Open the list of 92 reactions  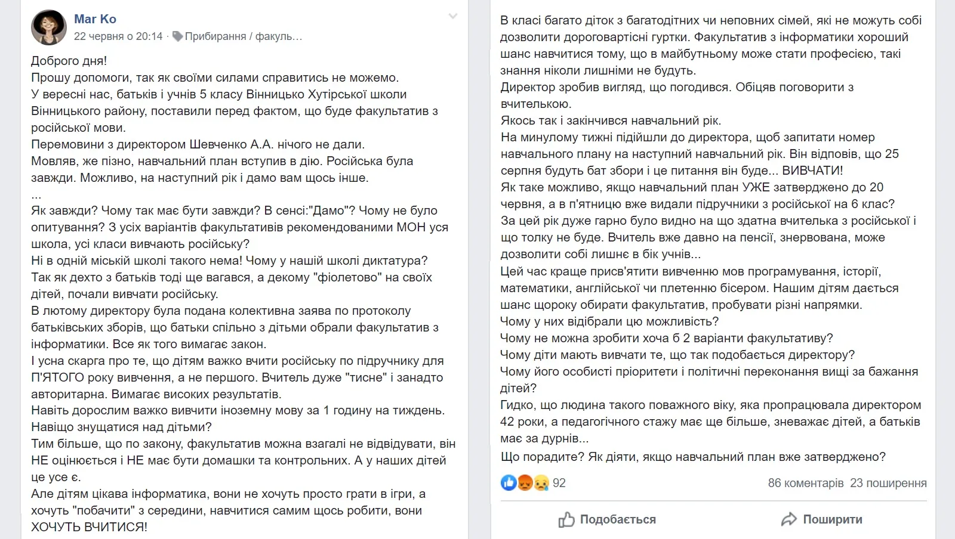[x=559, y=483]
